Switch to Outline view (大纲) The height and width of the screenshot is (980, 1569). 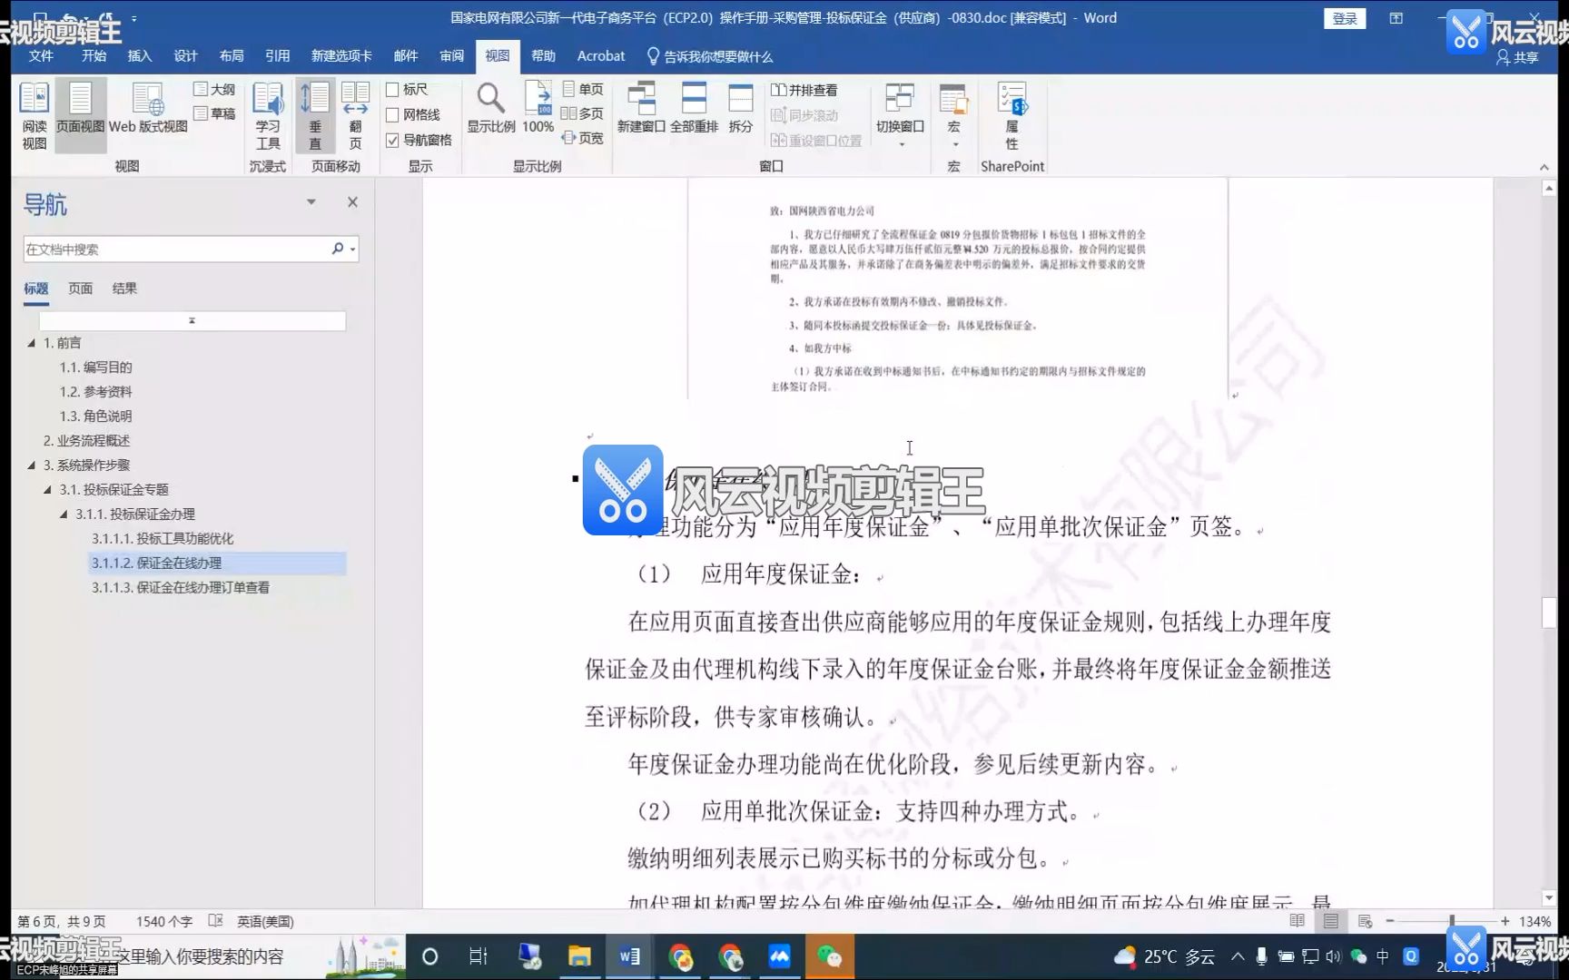pyautogui.click(x=214, y=89)
